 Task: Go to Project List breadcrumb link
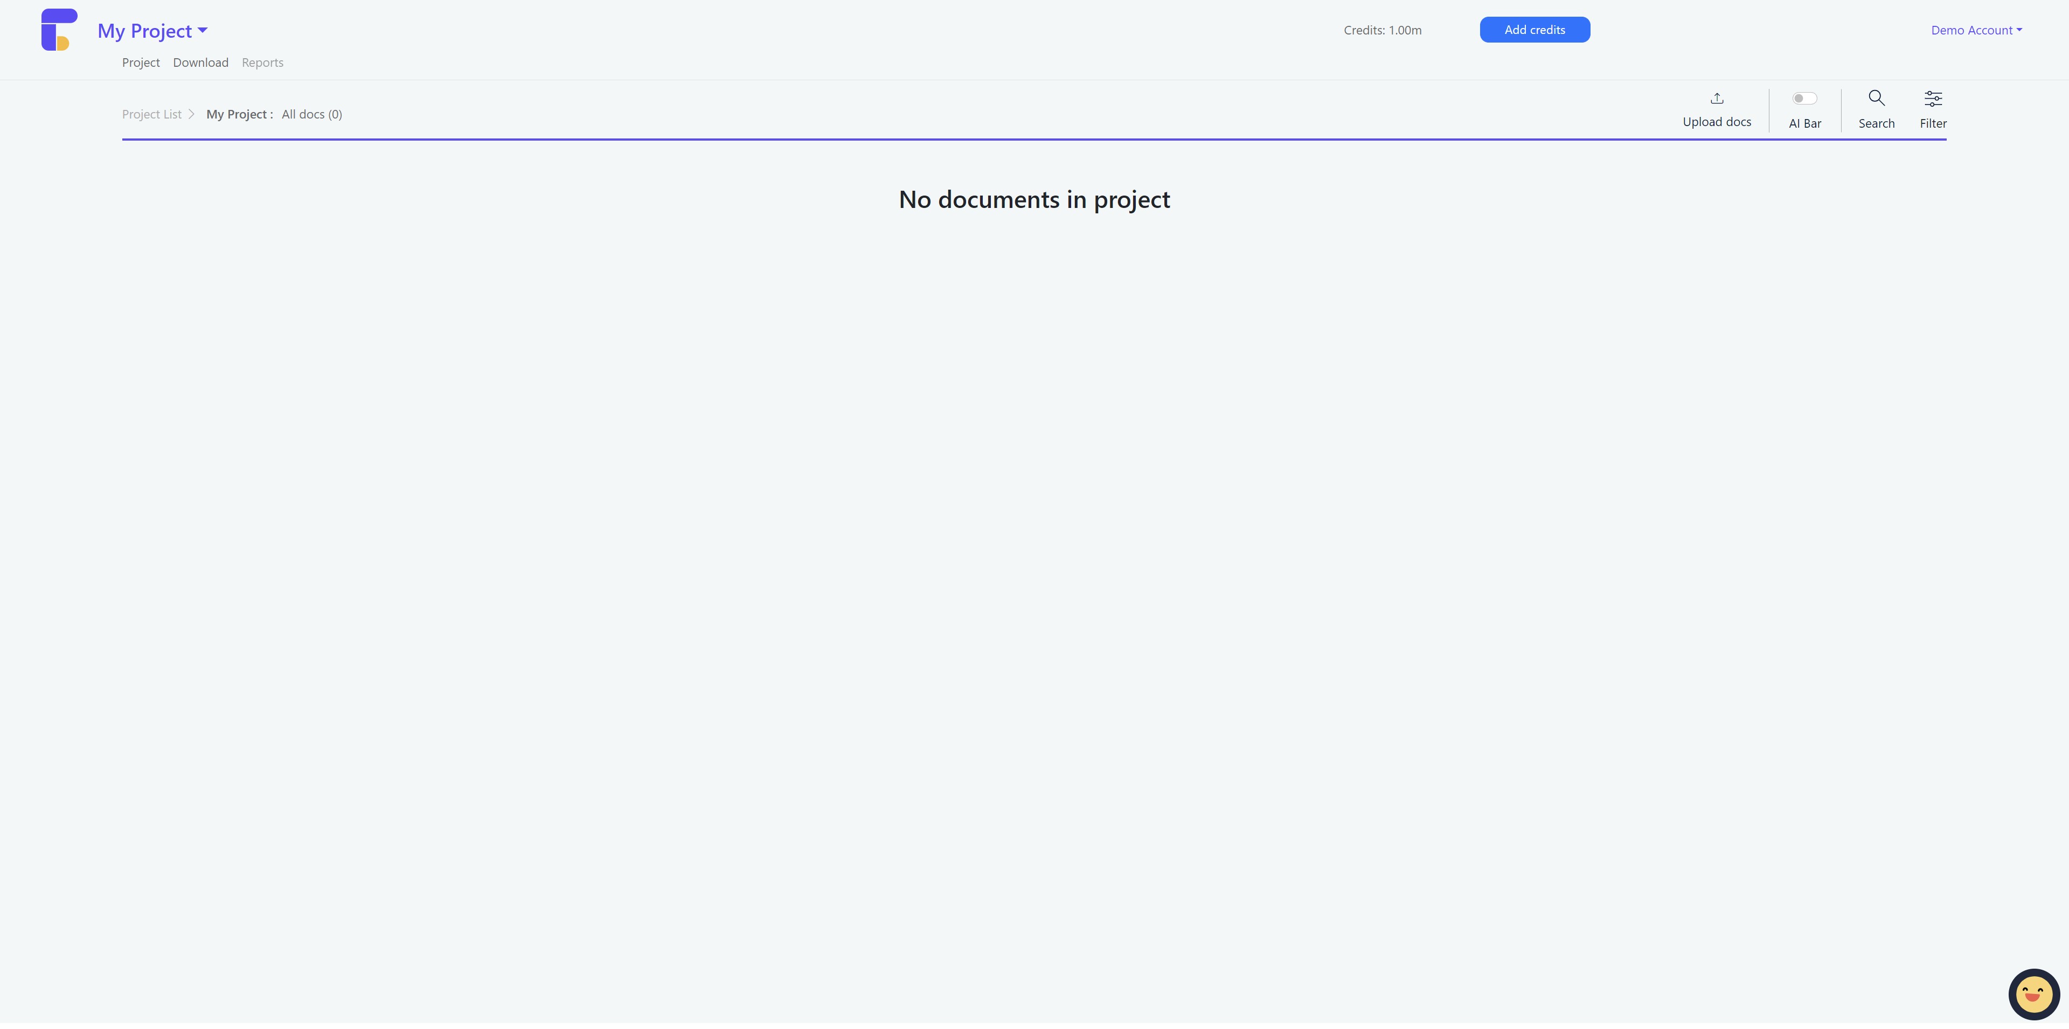coord(152,114)
